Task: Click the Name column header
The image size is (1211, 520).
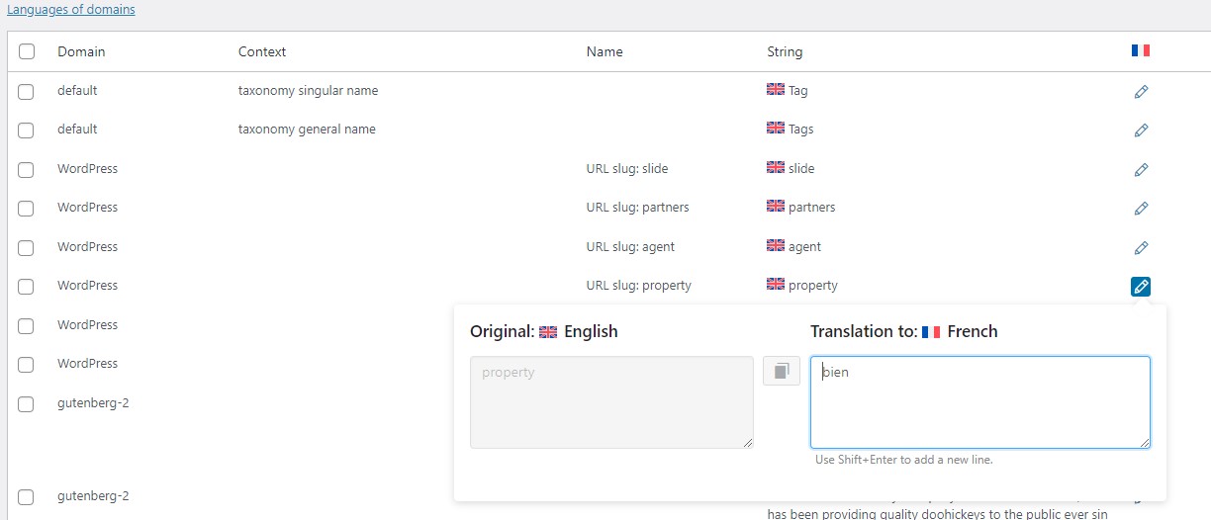Action: (605, 51)
